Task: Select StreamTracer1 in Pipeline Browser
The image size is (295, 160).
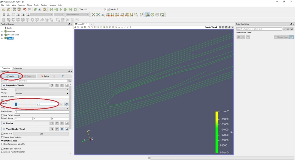Action: point(13,35)
